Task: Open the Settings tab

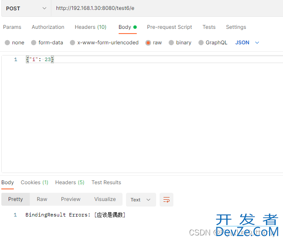Action: tap(236, 27)
